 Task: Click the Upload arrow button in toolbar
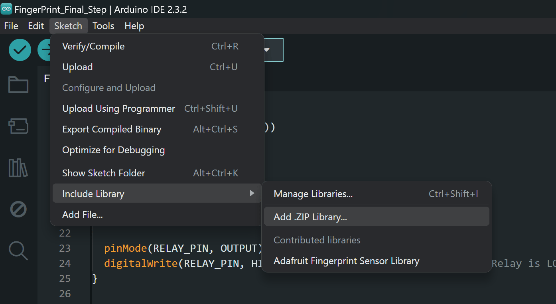pos(44,50)
